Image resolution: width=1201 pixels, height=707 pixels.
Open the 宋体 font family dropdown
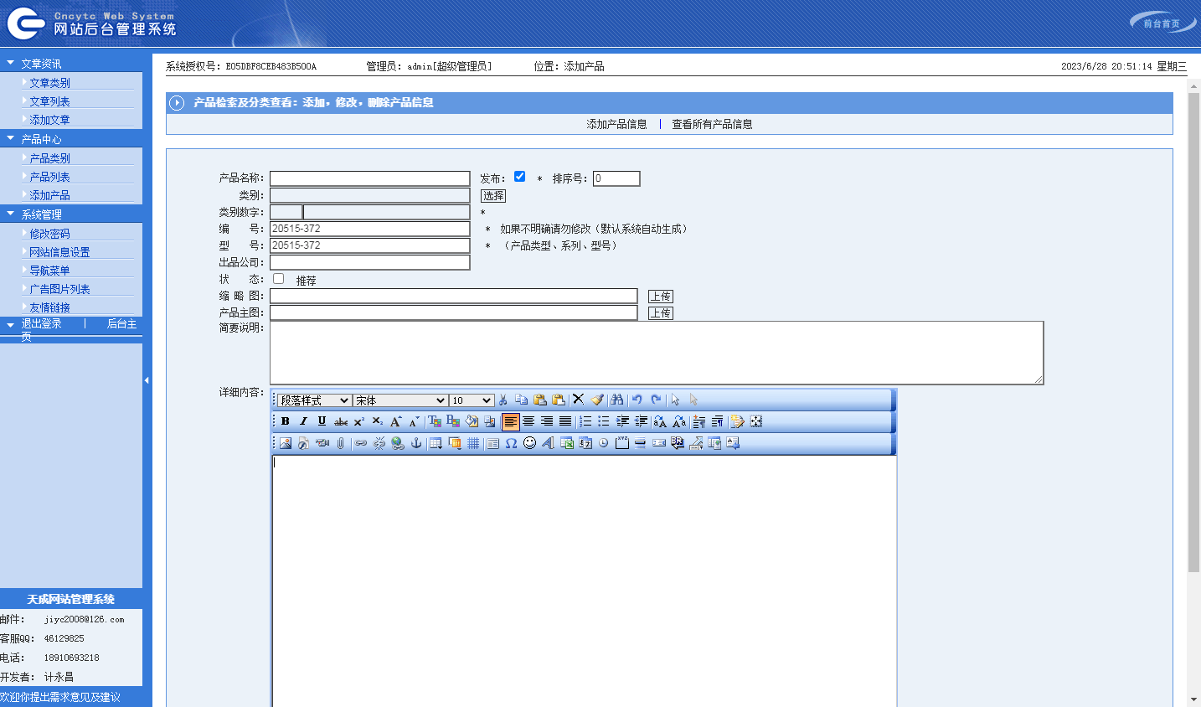[400, 400]
